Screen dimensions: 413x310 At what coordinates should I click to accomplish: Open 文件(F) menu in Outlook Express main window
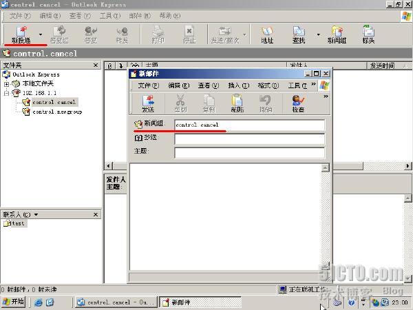(x=20, y=16)
